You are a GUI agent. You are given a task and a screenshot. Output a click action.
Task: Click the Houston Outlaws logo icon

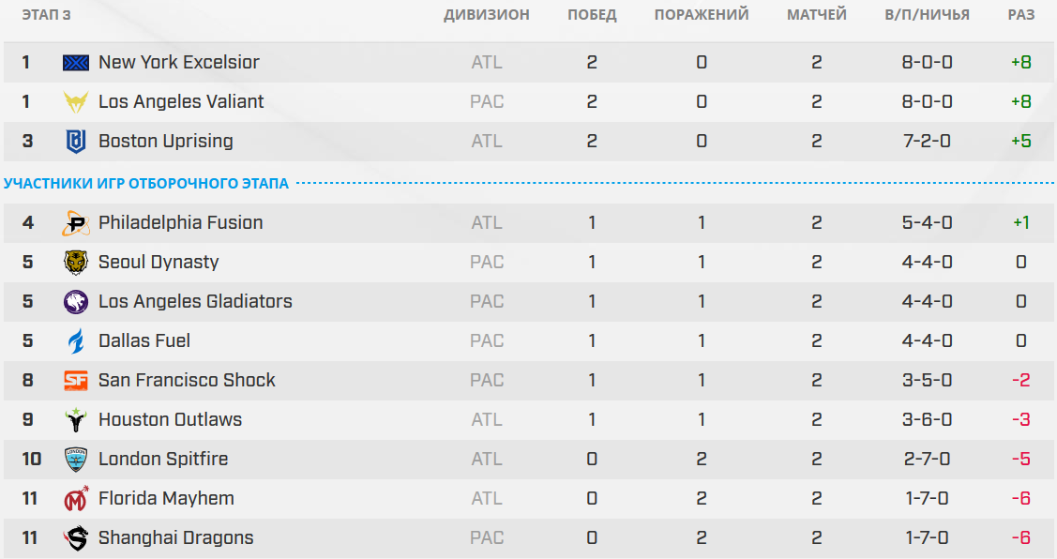[76, 420]
